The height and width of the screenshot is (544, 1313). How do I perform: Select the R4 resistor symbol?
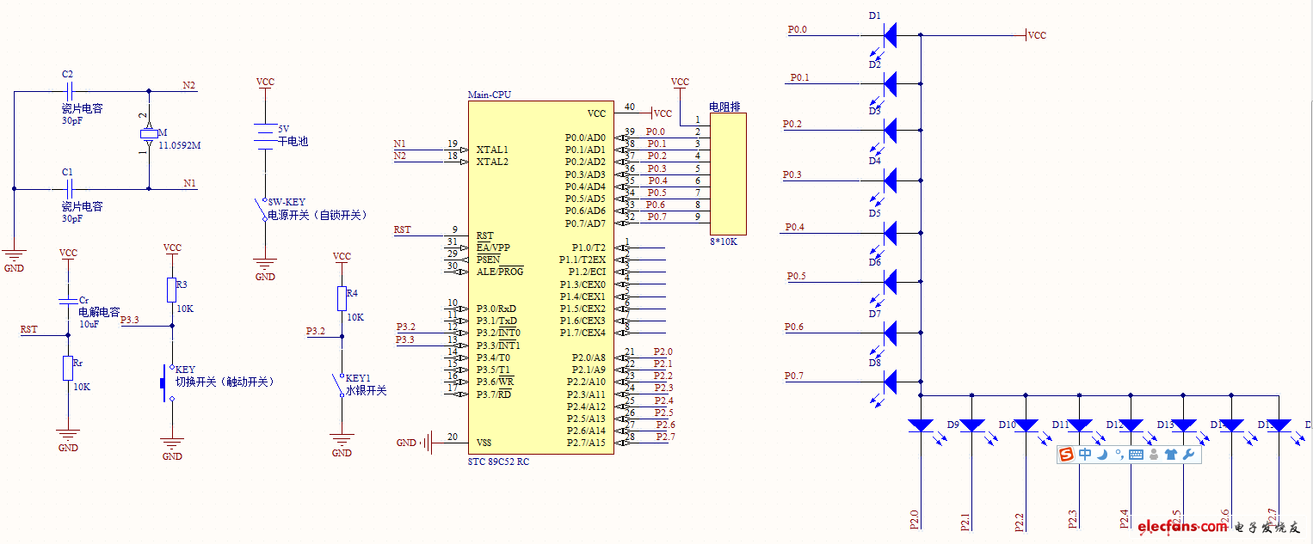(342, 298)
